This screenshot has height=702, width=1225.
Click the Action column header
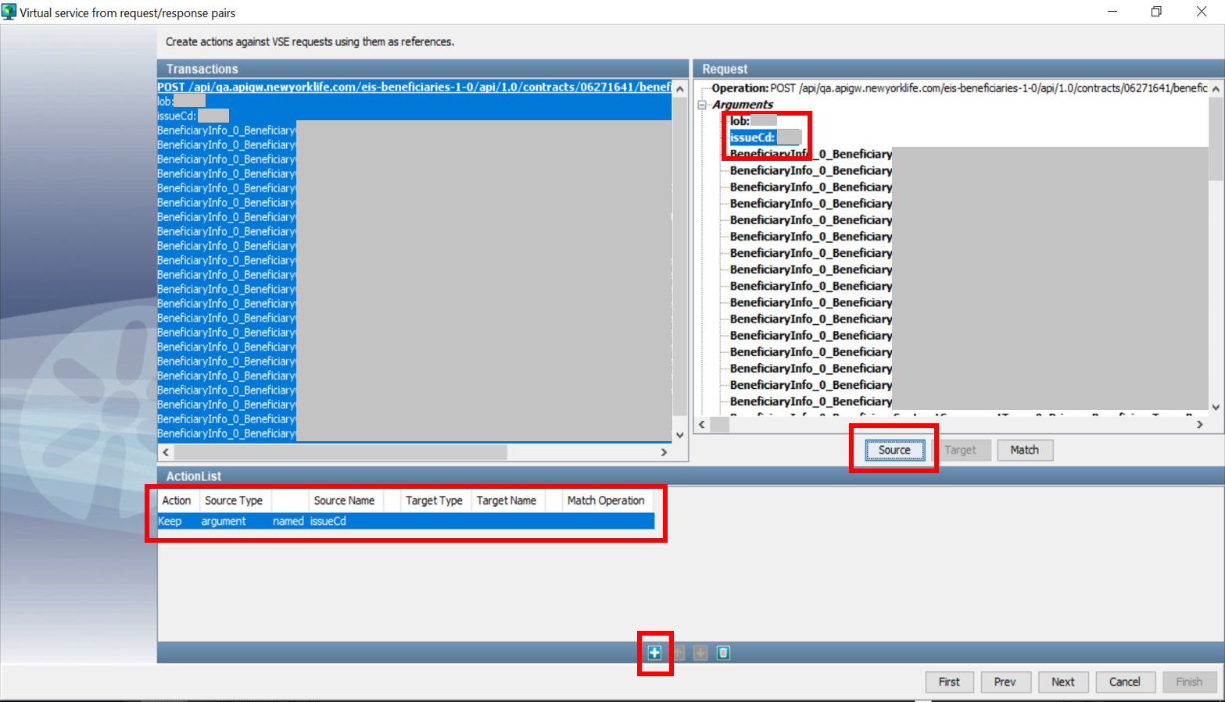177,501
